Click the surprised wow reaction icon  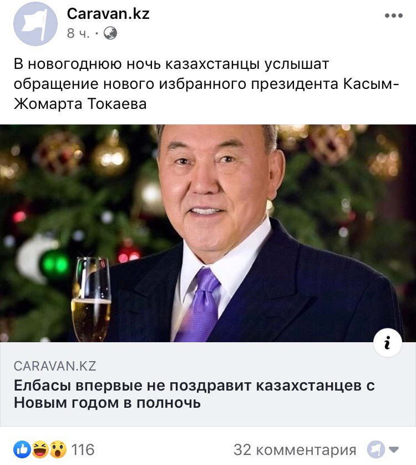(x=58, y=449)
